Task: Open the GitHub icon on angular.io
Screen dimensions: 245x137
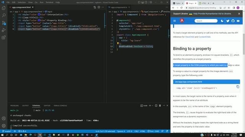Action: coord(233,21)
